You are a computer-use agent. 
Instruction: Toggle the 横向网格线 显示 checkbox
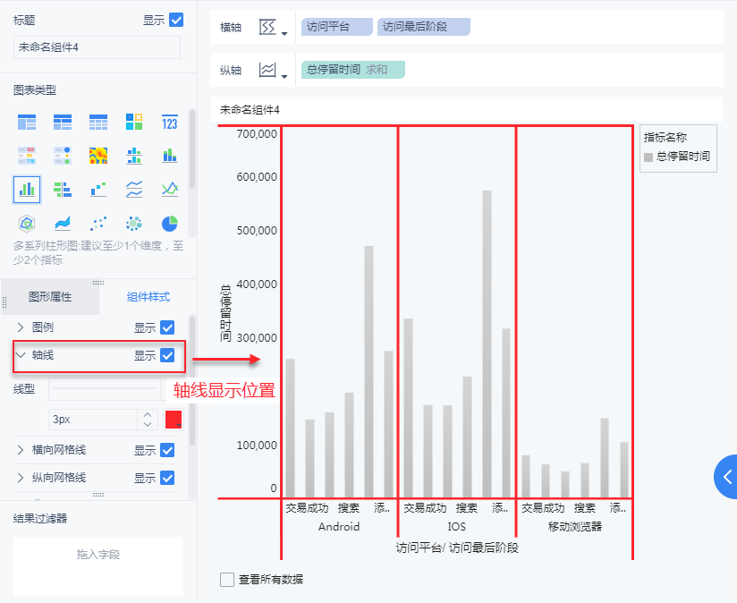click(x=167, y=450)
